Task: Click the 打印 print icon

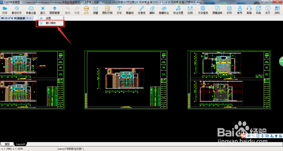Action: pos(229,10)
